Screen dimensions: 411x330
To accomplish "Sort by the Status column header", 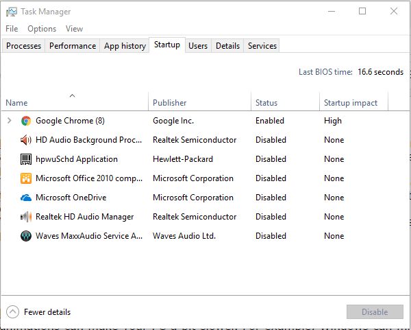I will [x=266, y=103].
